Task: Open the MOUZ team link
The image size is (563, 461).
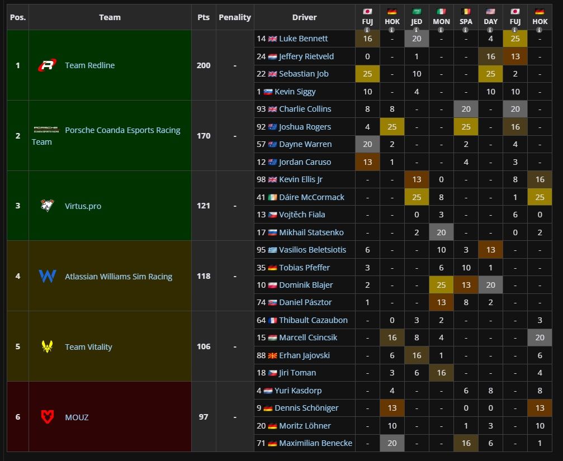Action: (77, 417)
